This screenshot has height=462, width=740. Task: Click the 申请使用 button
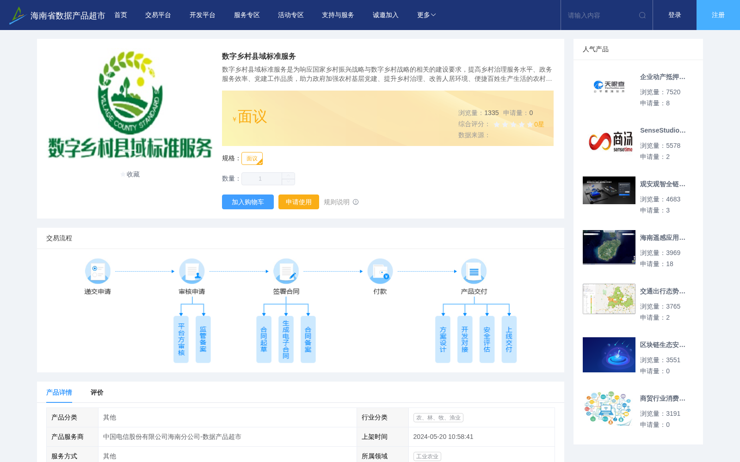tap(299, 202)
